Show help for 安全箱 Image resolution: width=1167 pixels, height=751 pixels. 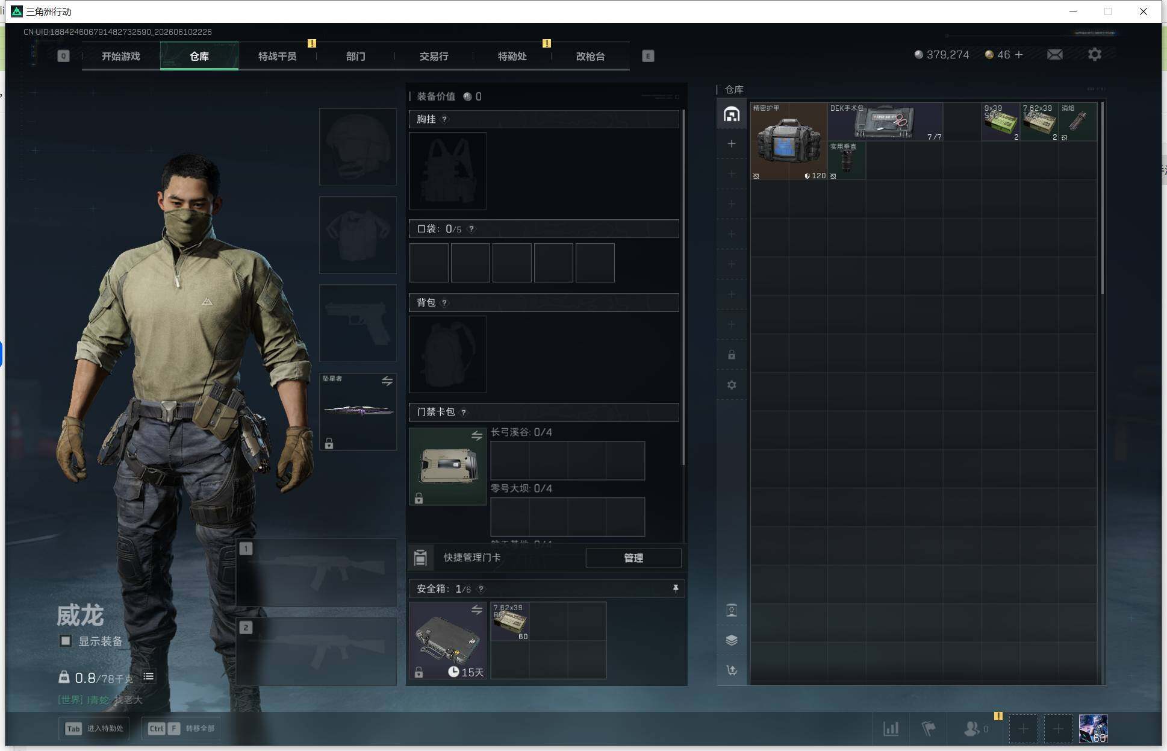coord(481,588)
